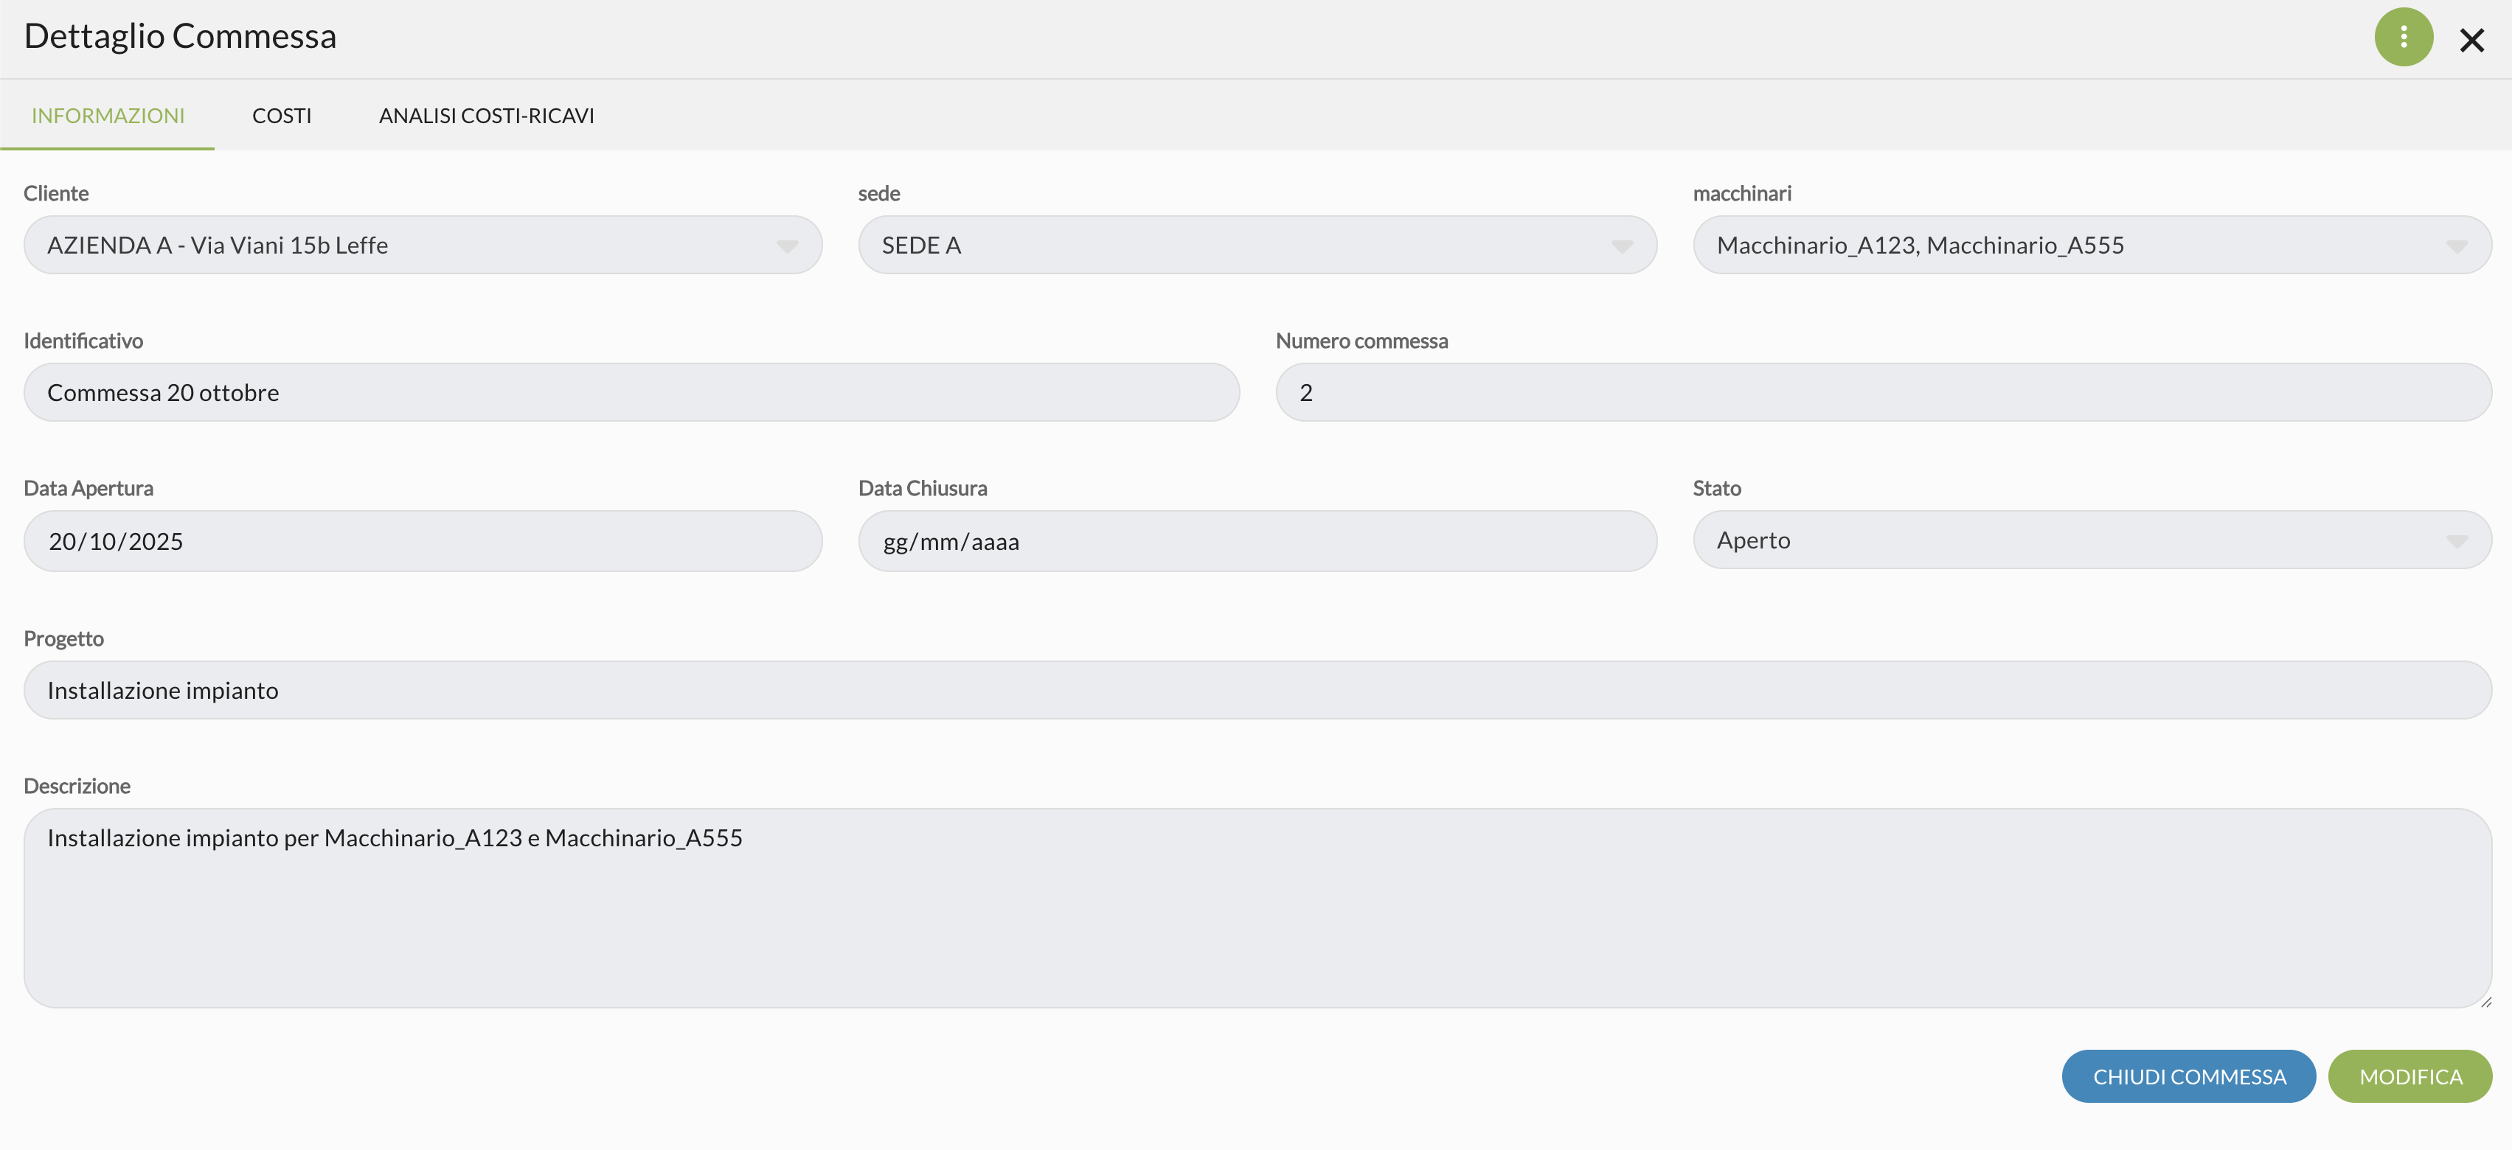
Task: Select the INFORMAZIONI tab
Action: 108,116
